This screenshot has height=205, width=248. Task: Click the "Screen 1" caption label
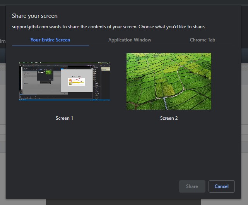click(65, 118)
